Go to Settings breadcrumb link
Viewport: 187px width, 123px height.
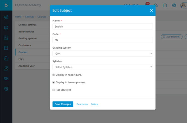pyautogui.click(x=30, y=17)
